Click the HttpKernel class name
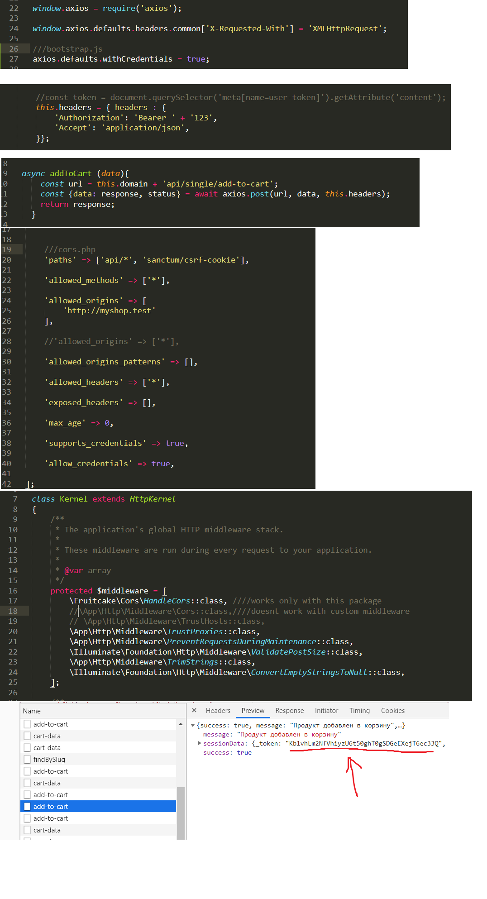The width and height of the screenshot is (487, 899). [x=153, y=499]
